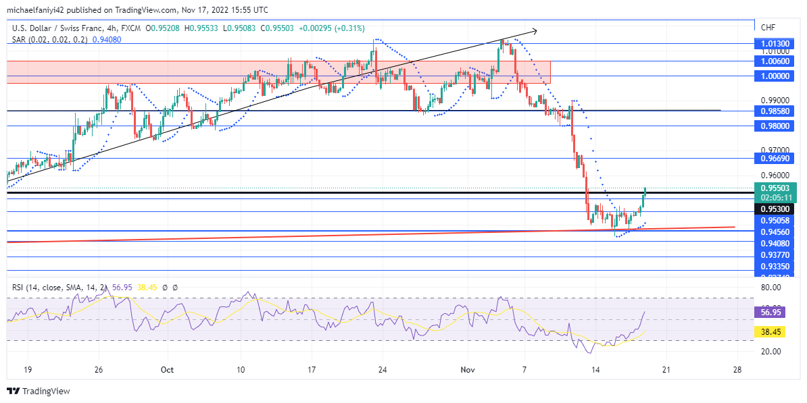Viewport: 807px width, 403px height.
Task: Click the 0.95058 price label
Action: (x=775, y=220)
